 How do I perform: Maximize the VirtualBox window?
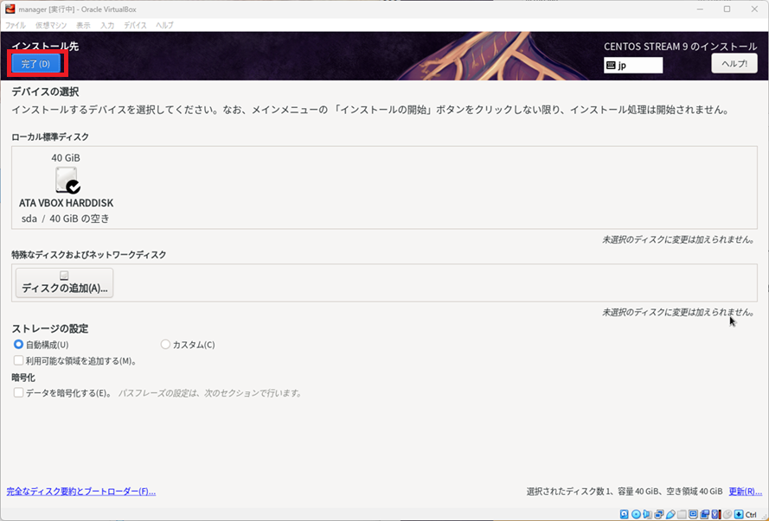[x=727, y=10]
